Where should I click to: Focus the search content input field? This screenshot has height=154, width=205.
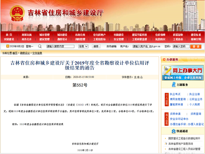tap(60, 46)
